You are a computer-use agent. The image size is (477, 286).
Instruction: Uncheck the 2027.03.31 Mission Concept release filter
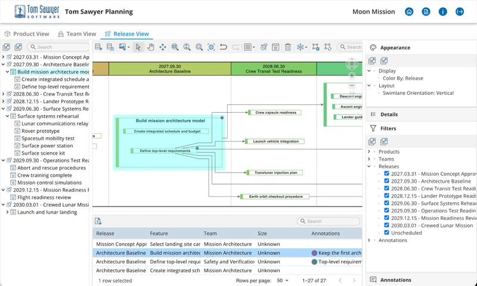click(386, 174)
